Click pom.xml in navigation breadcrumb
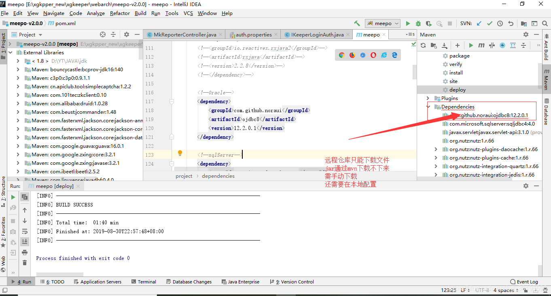This screenshot has width=551, height=296. point(62,23)
